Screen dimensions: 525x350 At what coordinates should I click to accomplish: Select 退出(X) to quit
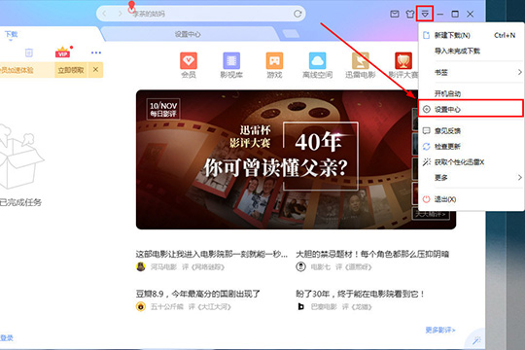coord(471,199)
